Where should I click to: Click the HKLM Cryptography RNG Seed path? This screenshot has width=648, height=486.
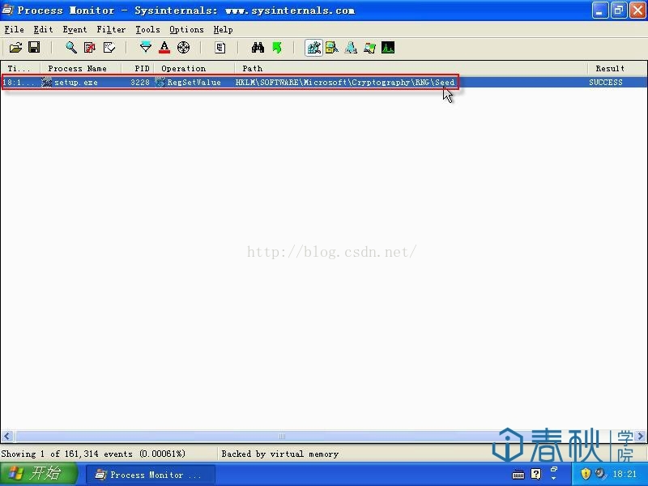[x=345, y=83]
